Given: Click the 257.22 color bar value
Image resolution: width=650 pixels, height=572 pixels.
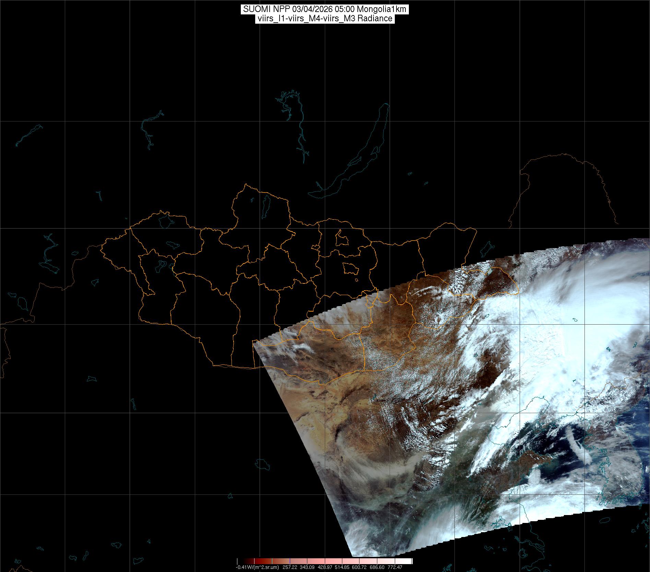Looking at the screenshot, I should [290, 567].
